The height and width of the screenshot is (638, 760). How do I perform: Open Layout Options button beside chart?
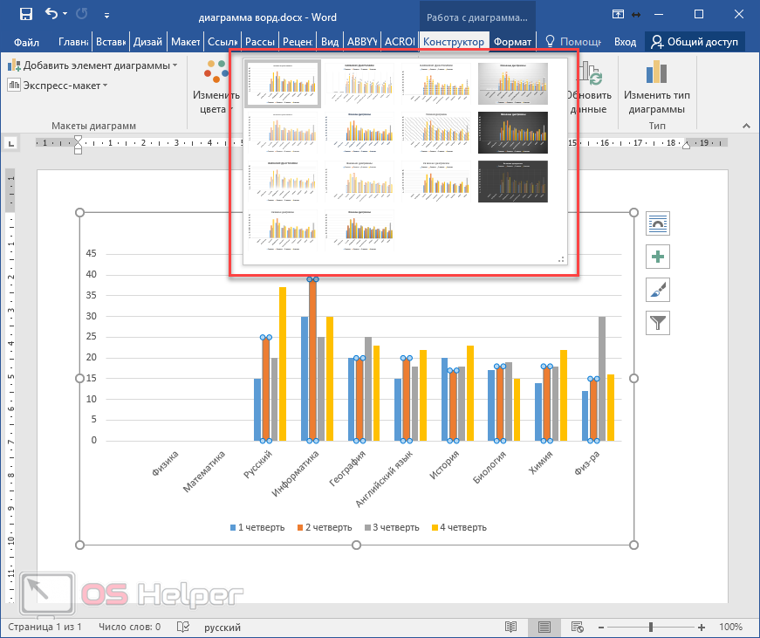tap(657, 223)
